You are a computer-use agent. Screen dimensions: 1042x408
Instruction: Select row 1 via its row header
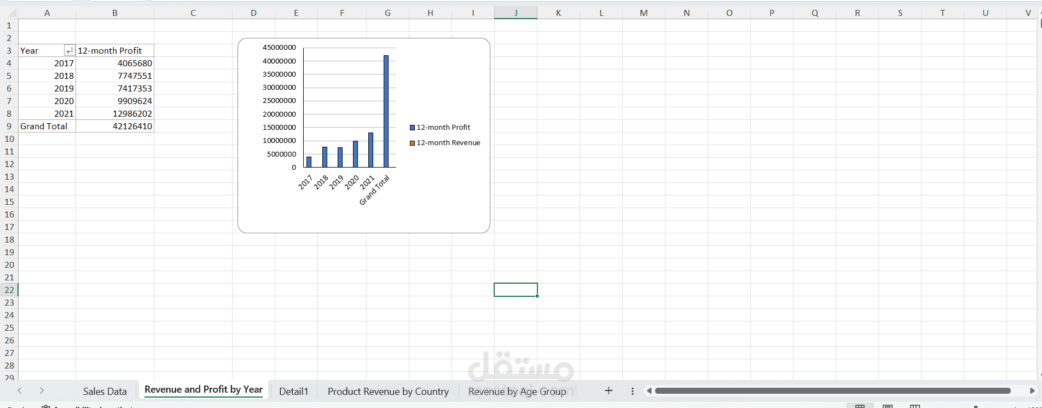[x=9, y=25]
